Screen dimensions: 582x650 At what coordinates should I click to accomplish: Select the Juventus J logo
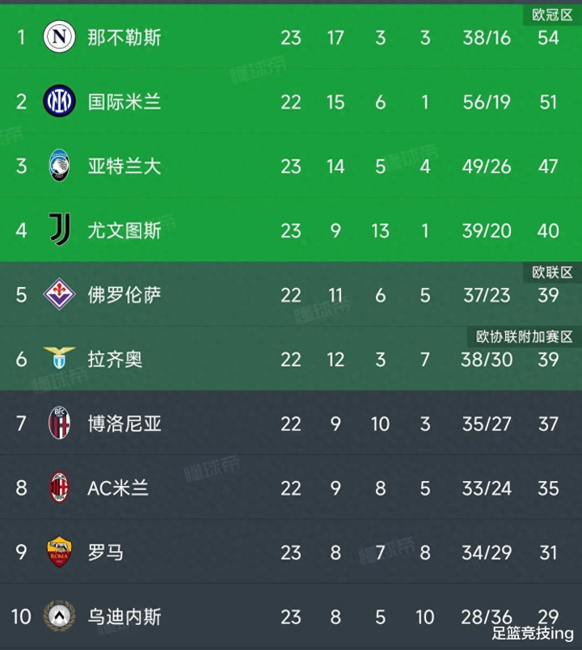tap(60, 230)
